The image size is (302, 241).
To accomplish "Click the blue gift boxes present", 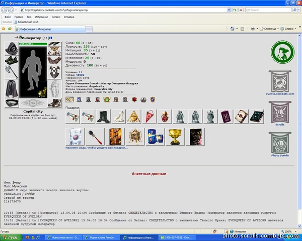I will coord(155,137).
